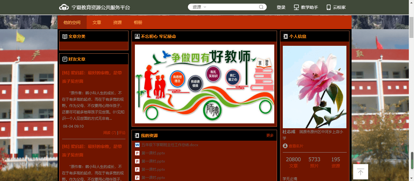Click the Word icon beside 五年级下学期班主任工作总结.docx

tap(137, 145)
